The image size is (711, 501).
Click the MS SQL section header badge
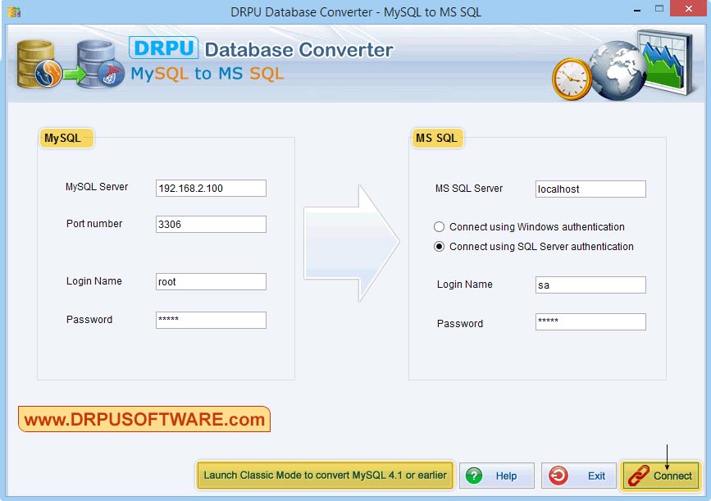[x=437, y=138]
